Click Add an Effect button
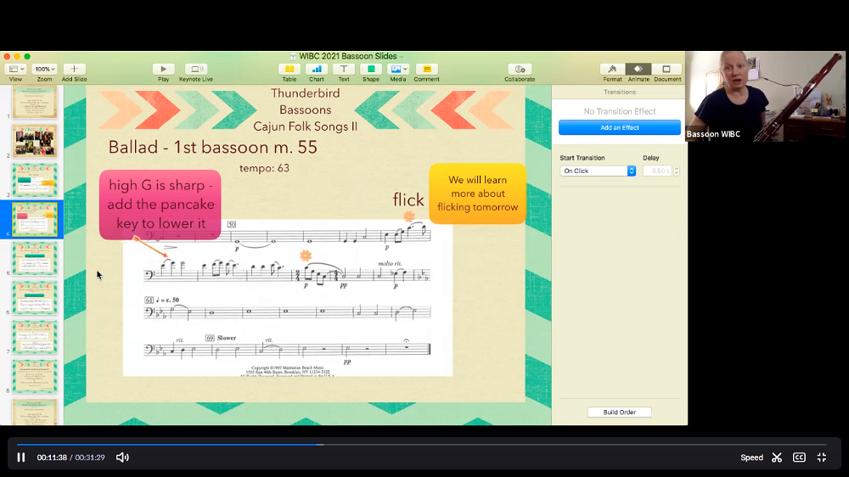This screenshot has width=849, height=477. (620, 128)
